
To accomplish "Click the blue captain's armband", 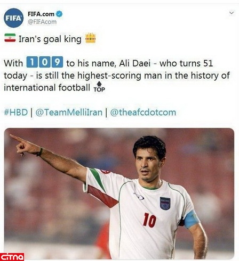I will pyautogui.click(x=192, y=220).
